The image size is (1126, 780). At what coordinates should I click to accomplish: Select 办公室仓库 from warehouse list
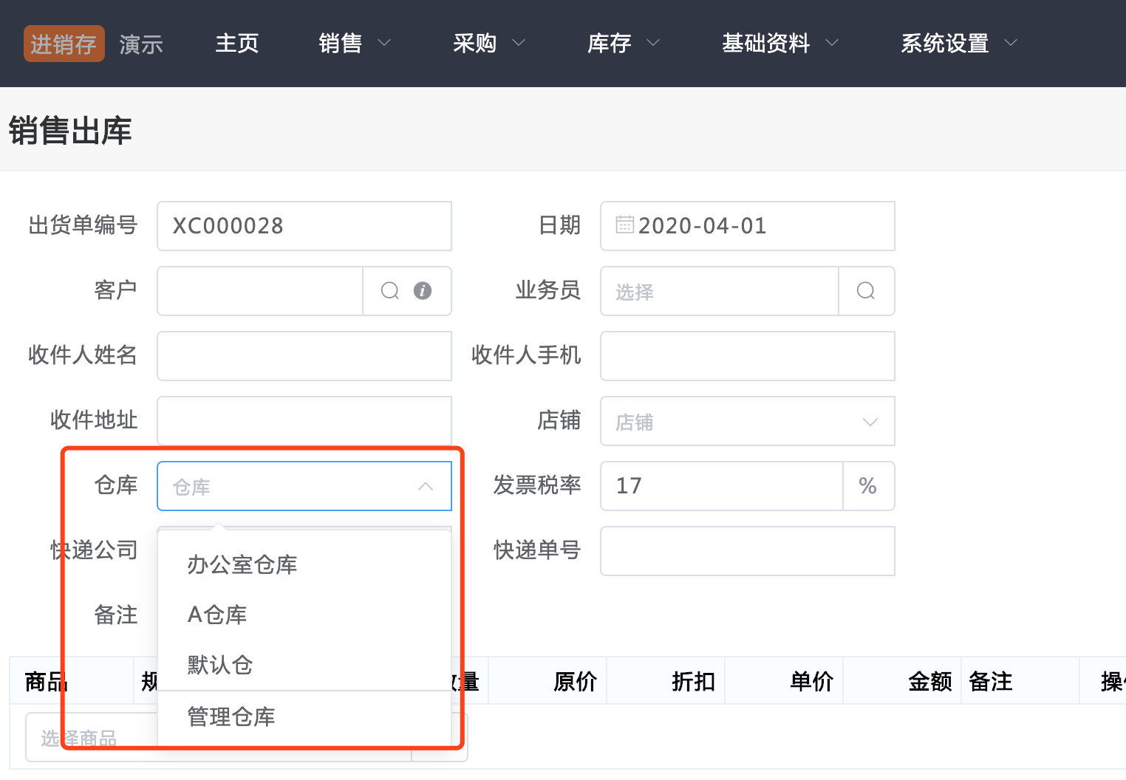(x=242, y=565)
